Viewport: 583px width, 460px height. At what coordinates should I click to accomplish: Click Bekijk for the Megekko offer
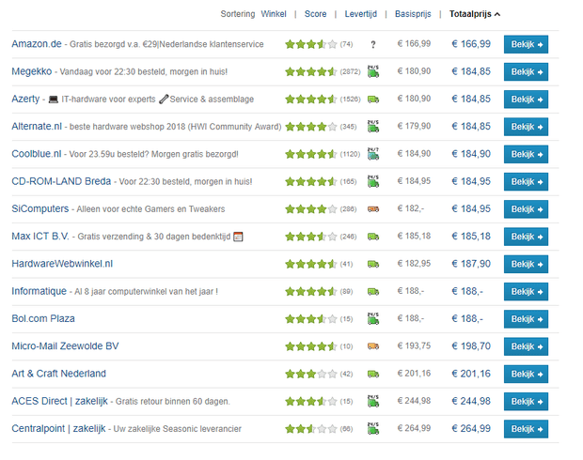click(x=526, y=72)
